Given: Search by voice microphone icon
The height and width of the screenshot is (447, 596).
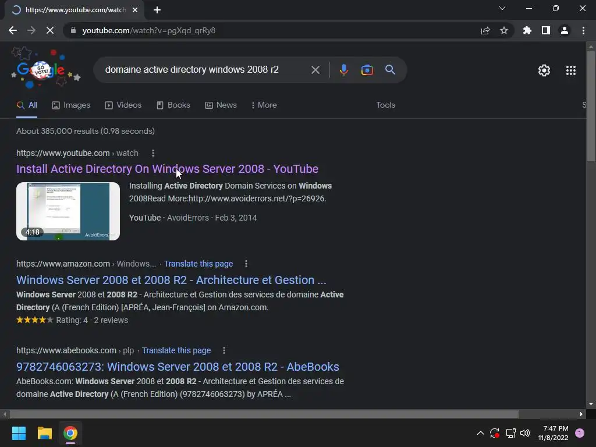Looking at the screenshot, I should [343, 70].
